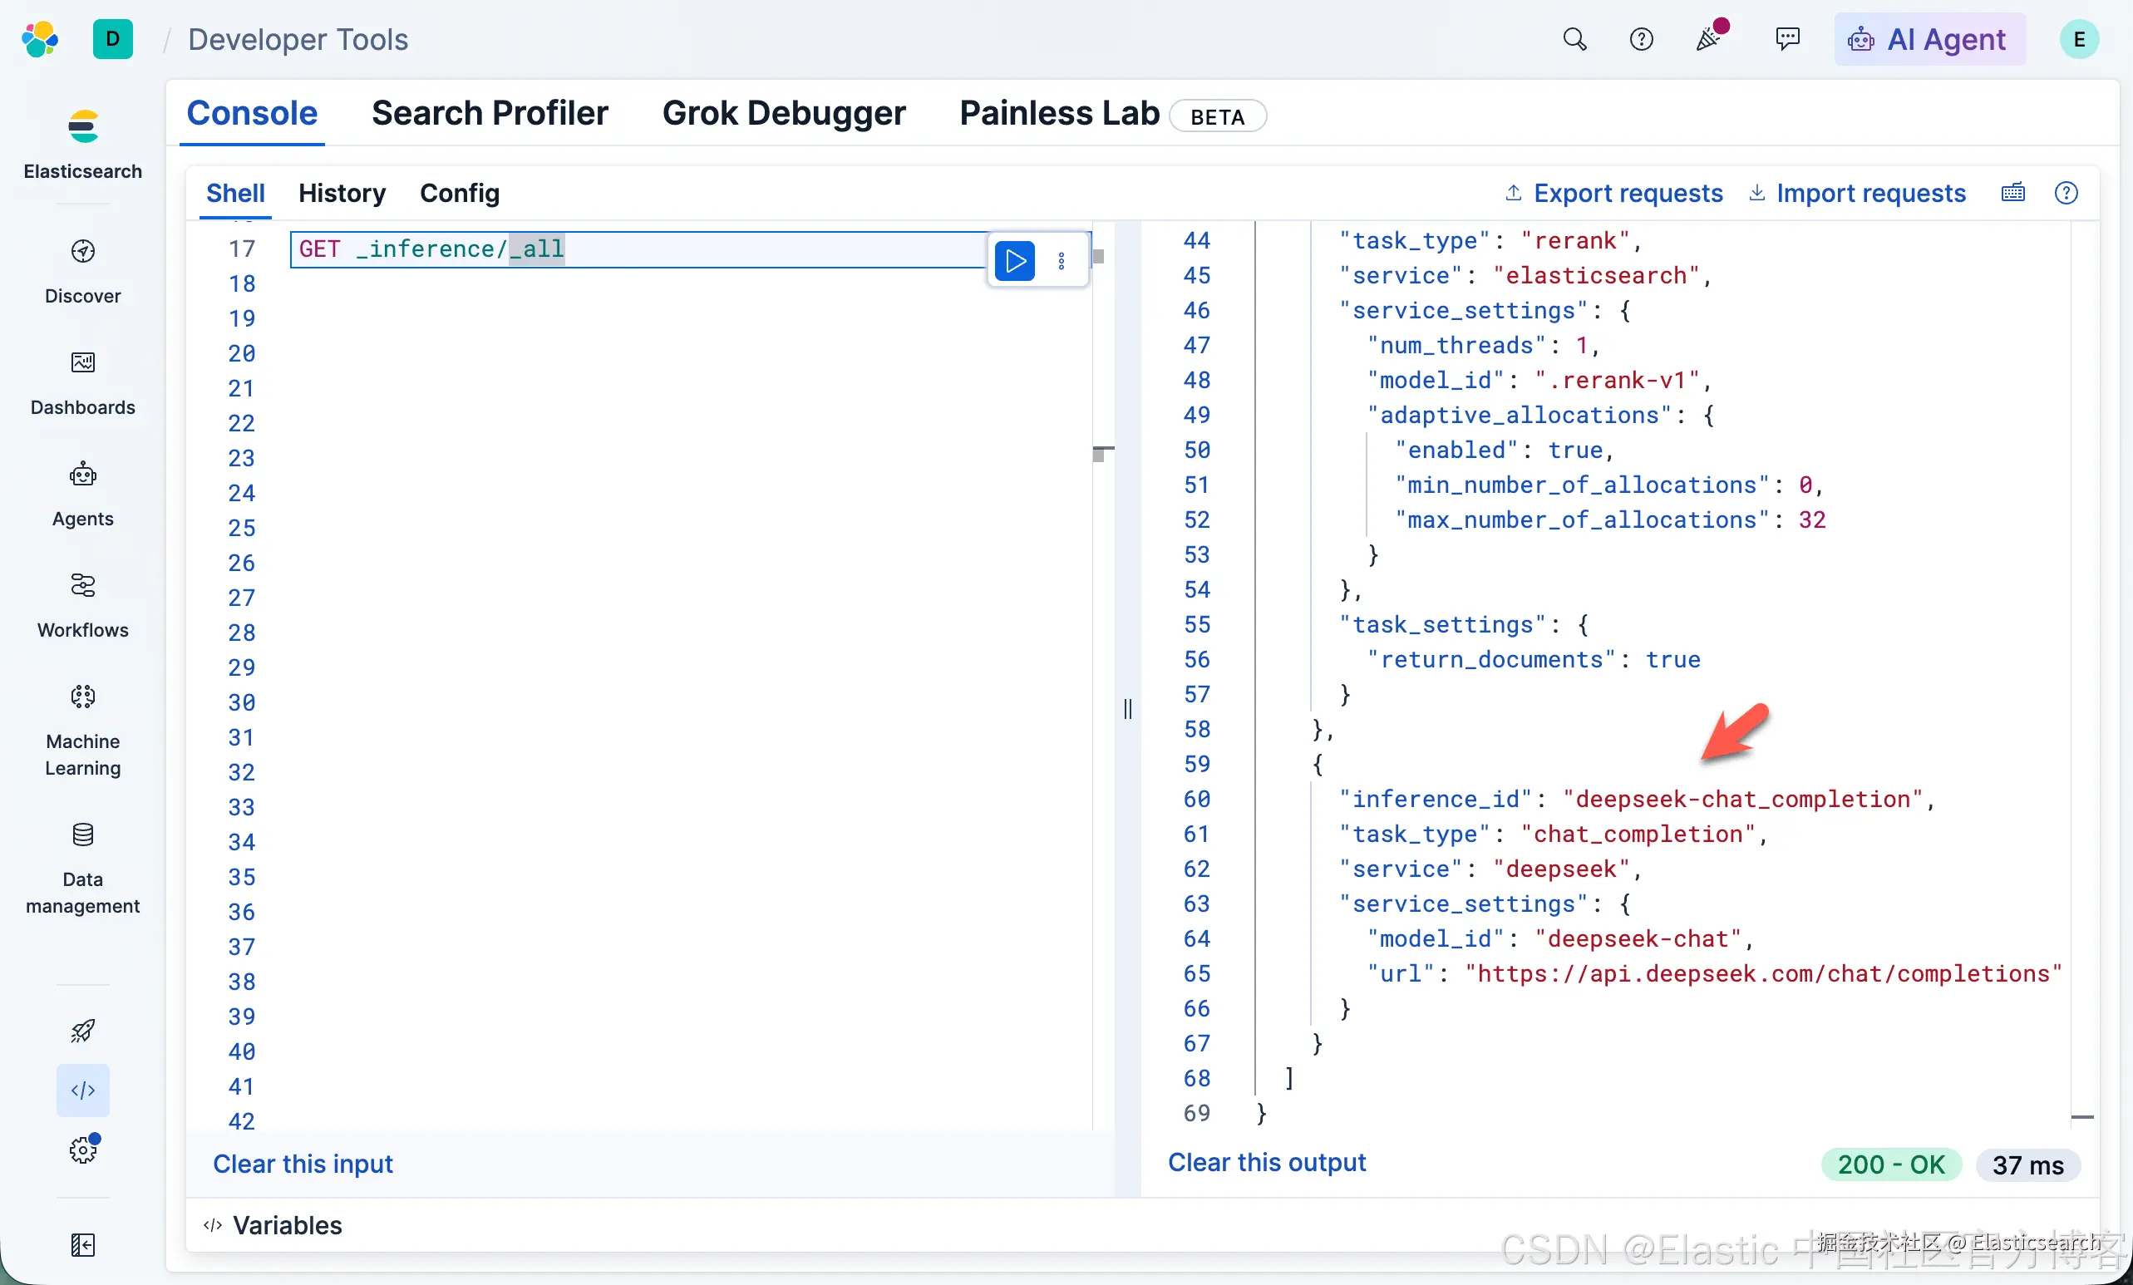Viewport: 2133px width, 1285px height.
Task: Open Dashboards from the sidebar
Action: point(83,383)
